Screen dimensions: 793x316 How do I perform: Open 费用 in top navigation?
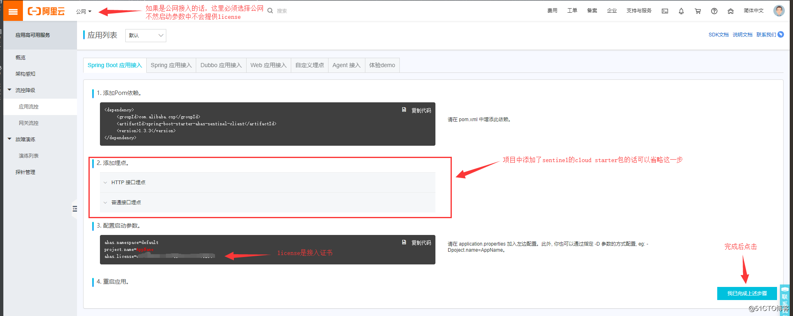point(552,11)
